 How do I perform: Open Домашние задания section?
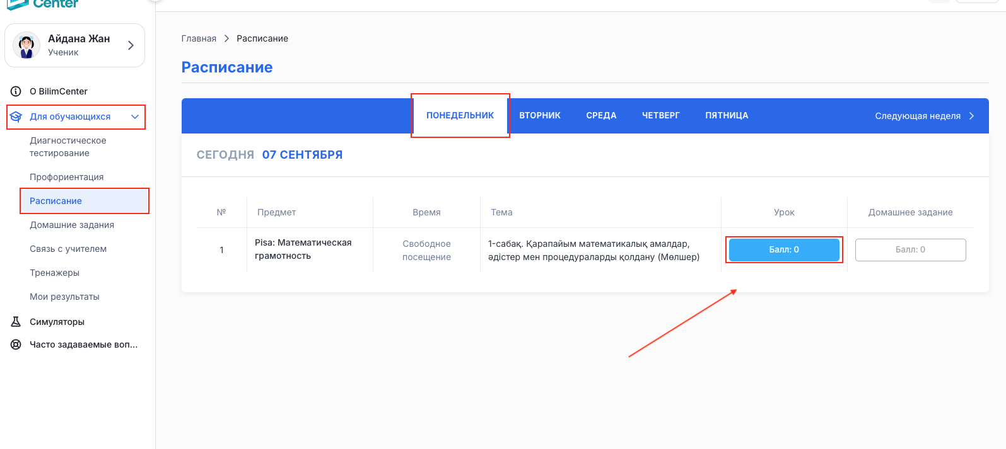[72, 225]
